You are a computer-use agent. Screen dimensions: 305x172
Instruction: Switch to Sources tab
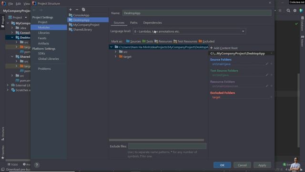119,23
